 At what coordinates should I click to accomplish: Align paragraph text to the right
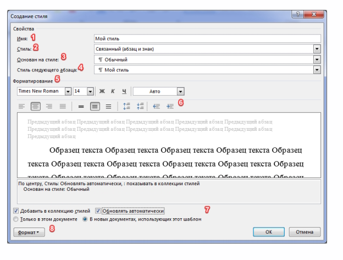[x=49, y=106]
